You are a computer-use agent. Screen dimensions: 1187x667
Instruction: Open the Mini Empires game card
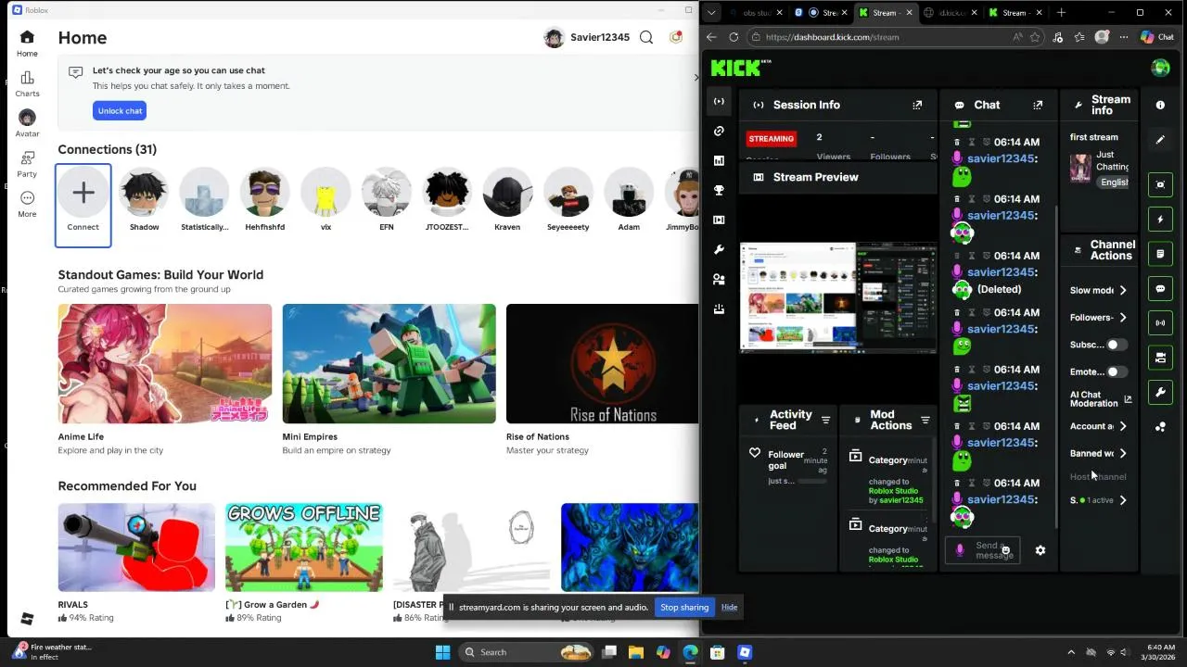[x=389, y=380]
